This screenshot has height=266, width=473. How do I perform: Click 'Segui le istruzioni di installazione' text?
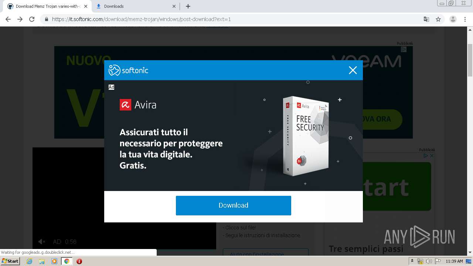[x=262, y=235]
